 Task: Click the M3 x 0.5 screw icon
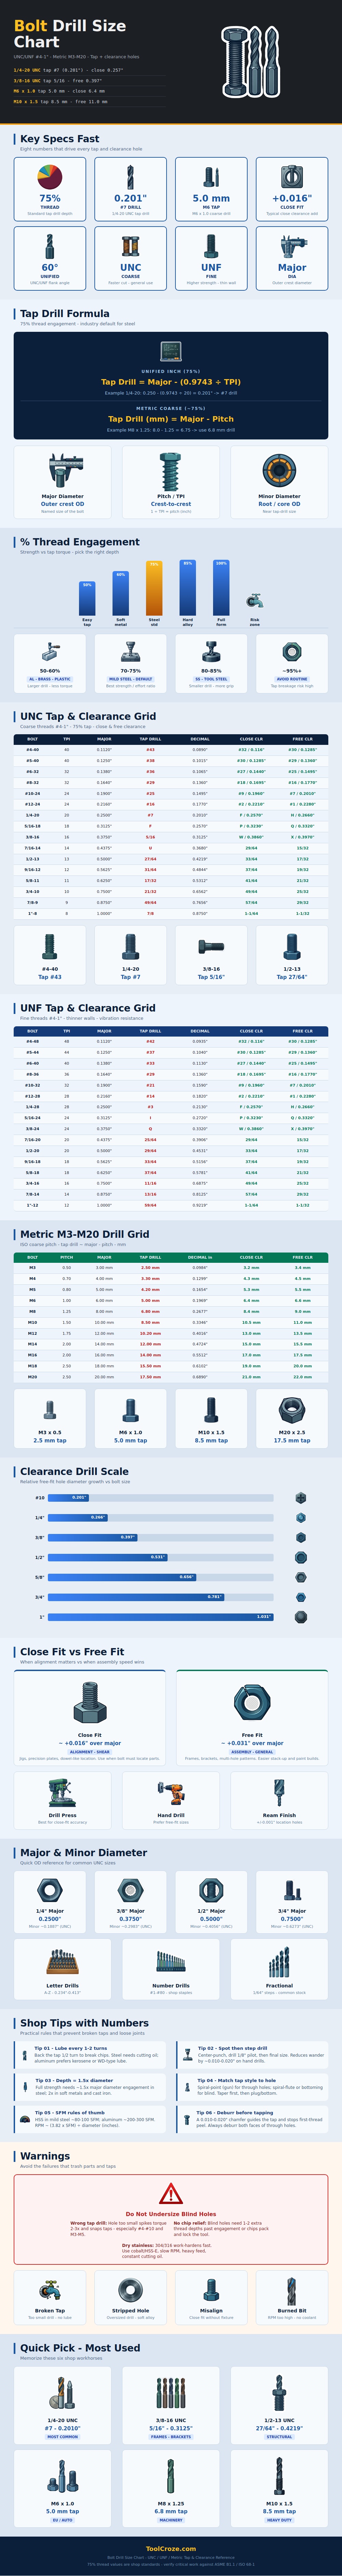coord(50,1410)
